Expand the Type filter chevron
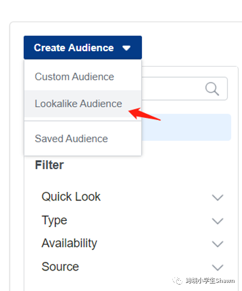 click(x=218, y=221)
